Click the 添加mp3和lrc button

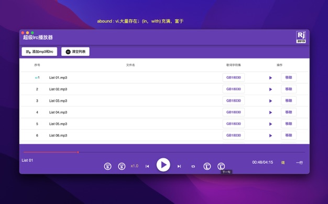click(39, 52)
